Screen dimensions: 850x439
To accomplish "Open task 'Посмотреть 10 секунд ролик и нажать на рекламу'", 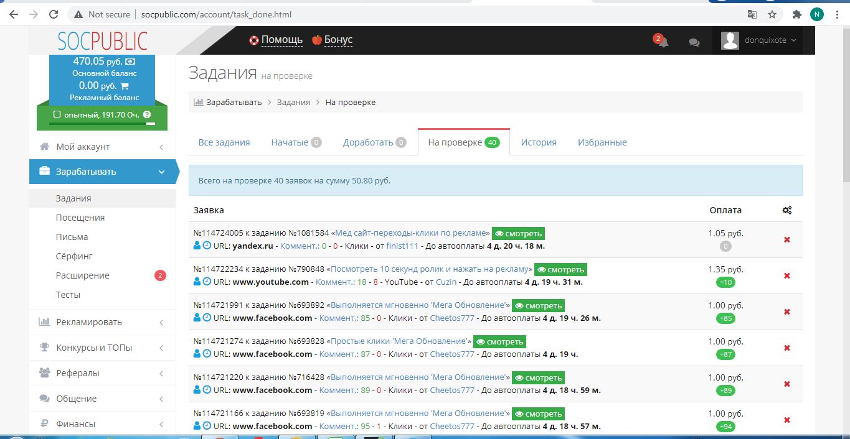I will coord(431,270).
